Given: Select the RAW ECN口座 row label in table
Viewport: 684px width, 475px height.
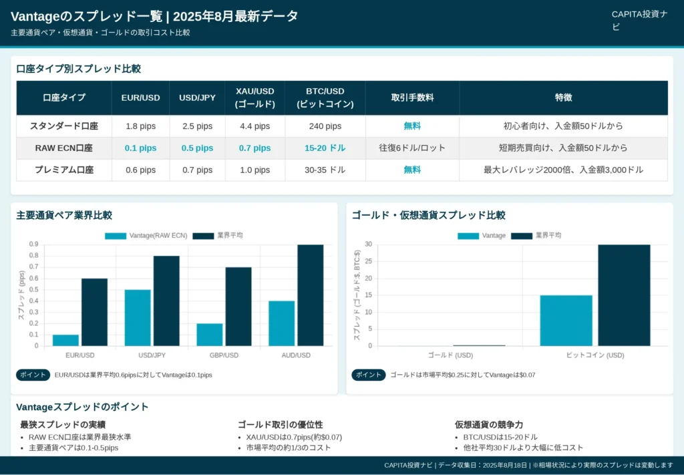Looking at the screenshot, I should pyautogui.click(x=64, y=148).
